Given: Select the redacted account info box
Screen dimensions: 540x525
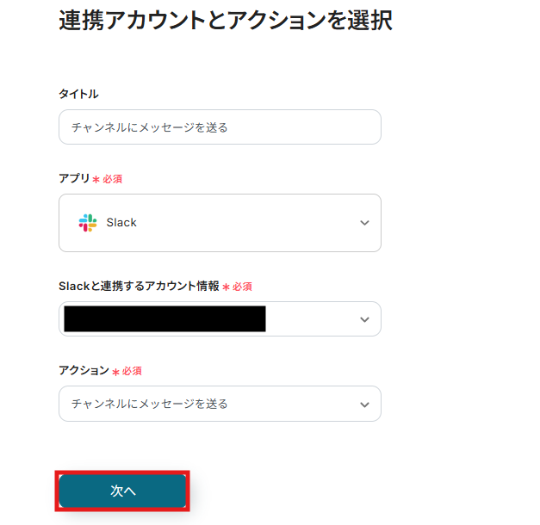Looking at the screenshot, I should [x=164, y=318].
